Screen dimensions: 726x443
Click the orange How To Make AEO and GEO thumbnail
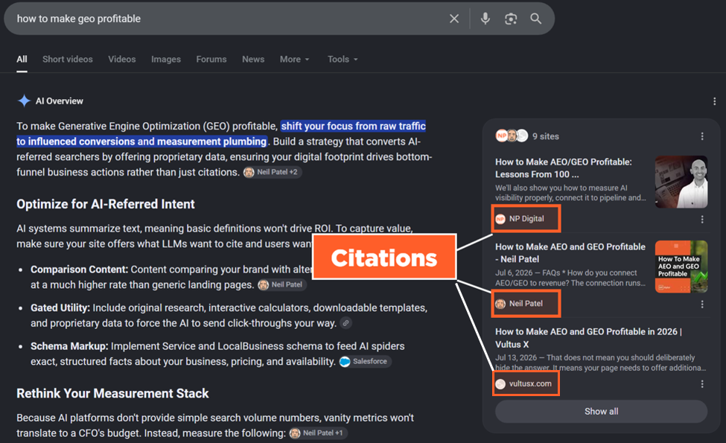coord(681,267)
